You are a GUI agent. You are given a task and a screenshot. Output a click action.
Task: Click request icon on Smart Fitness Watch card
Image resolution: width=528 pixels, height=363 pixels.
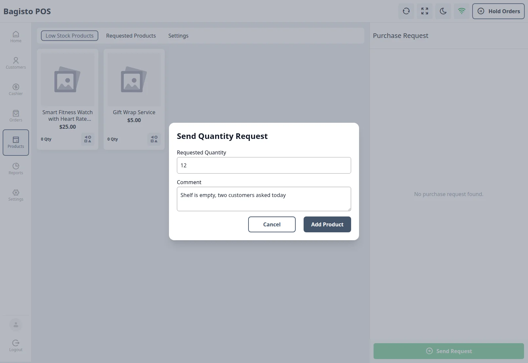pos(88,139)
